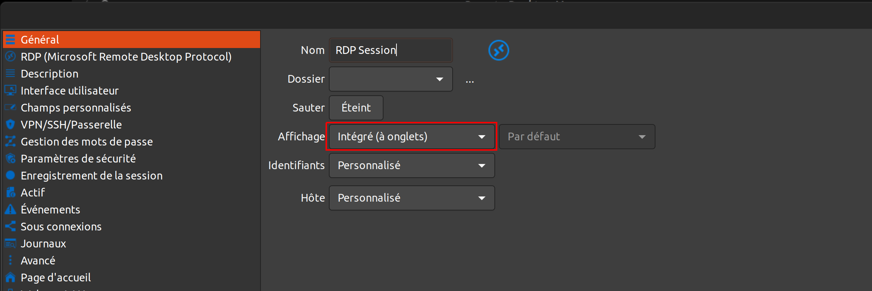The image size is (872, 291).
Task: Click the Enregistrement de la session circle icon
Action: tap(10, 175)
